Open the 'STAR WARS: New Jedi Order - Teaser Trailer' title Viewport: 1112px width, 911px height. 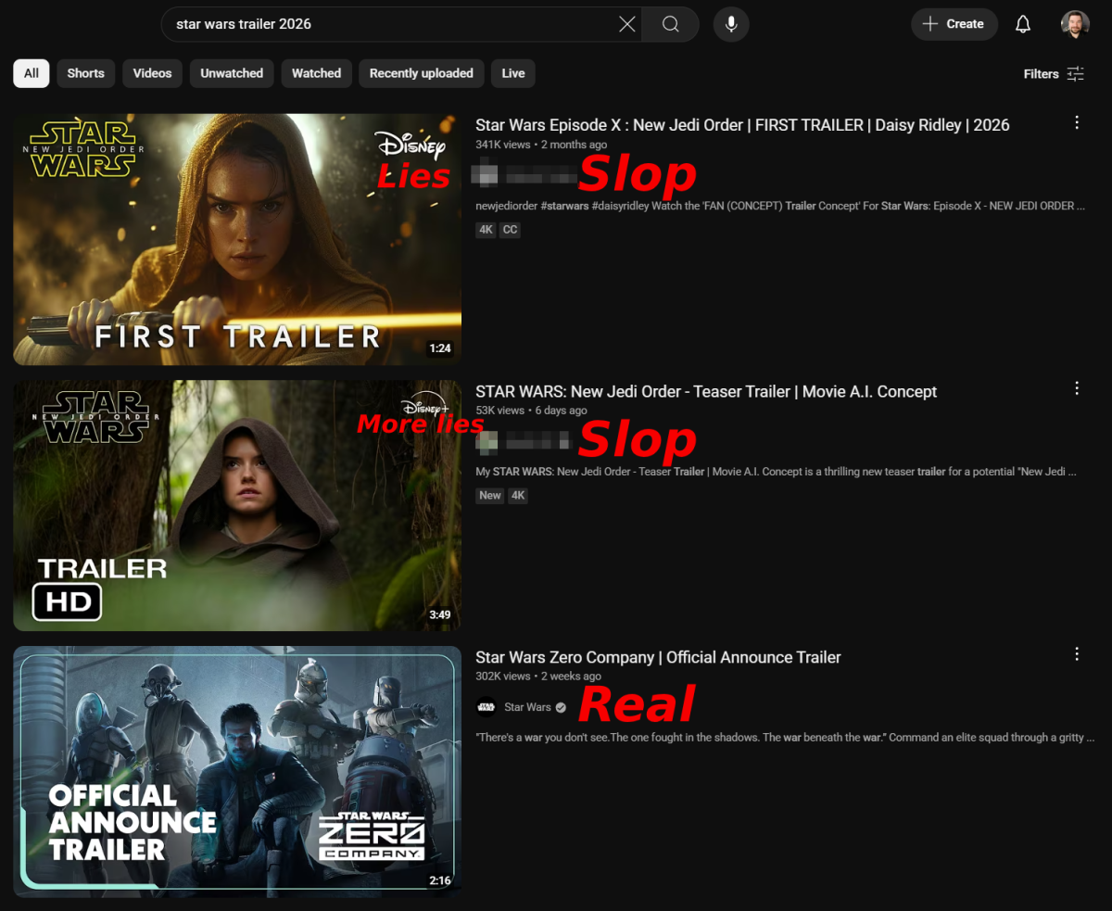(706, 391)
